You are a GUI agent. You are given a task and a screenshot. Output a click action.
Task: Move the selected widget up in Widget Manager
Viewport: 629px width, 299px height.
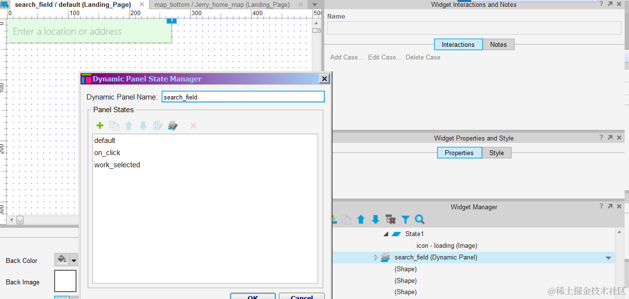[x=361, y=219]
